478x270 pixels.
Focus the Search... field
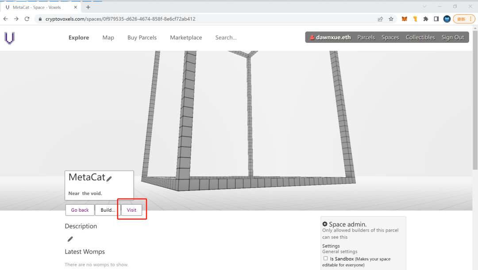point(226,38)
